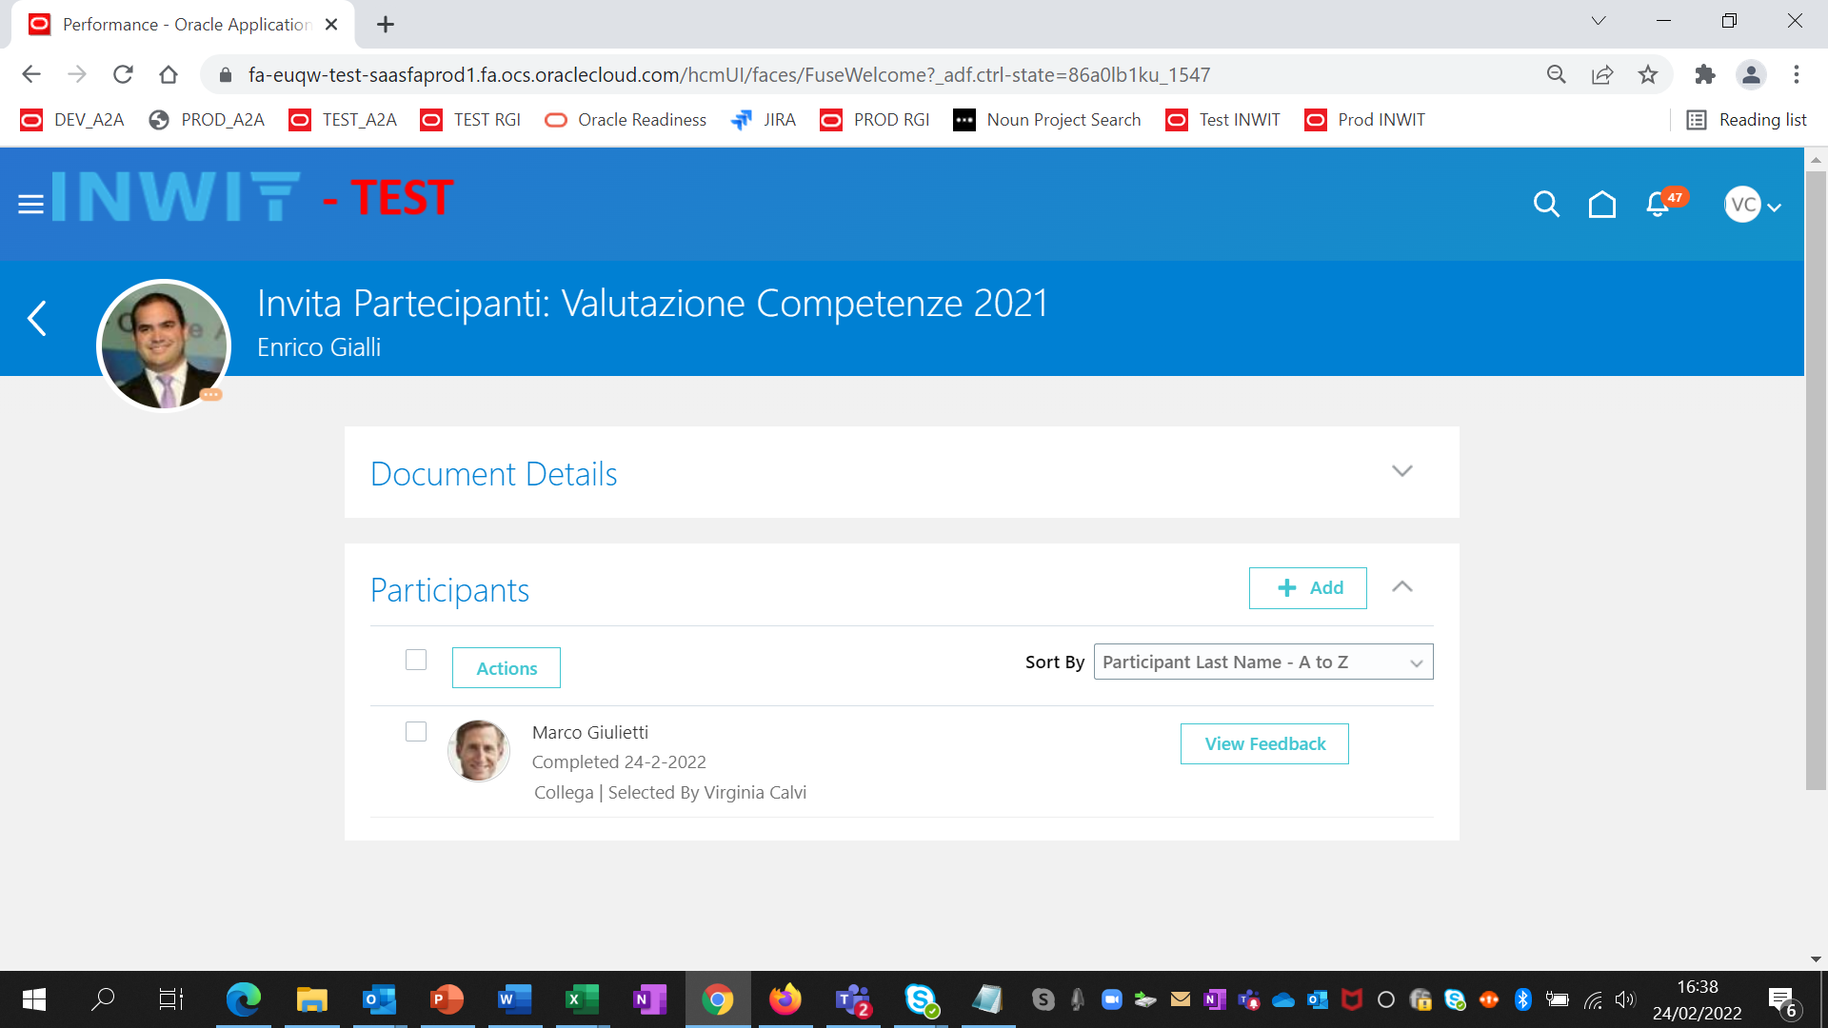Image resolution: width=1828 pixels, height=1028 pixels.
Task: Open Skype from the taskbar
Action: pyautogui.click(x=922, y=999)
